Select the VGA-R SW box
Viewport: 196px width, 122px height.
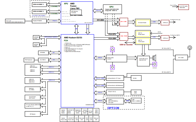(124, 36)
